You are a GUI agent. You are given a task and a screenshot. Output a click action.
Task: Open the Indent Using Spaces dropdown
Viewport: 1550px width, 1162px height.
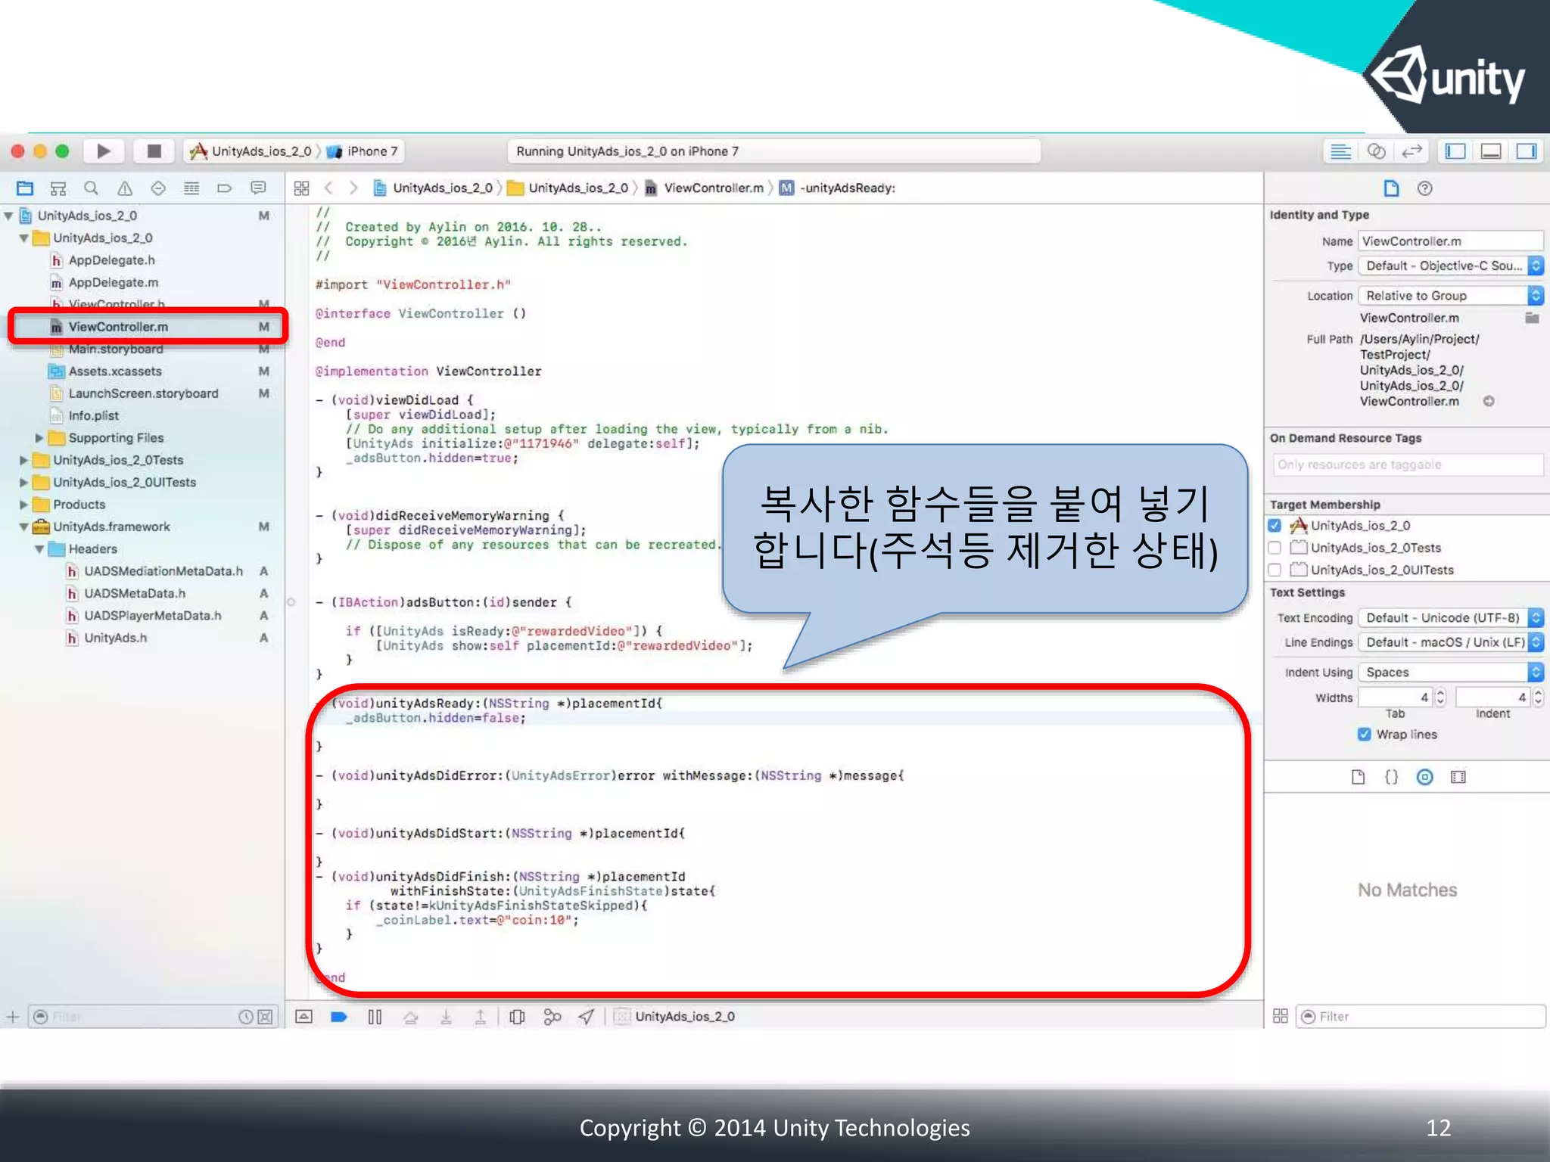[x=1450, y=672]
